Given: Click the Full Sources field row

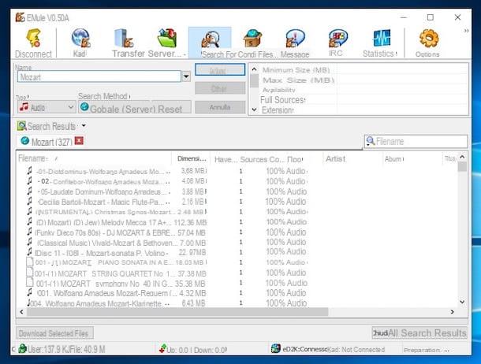Looking at the screenshot, I should 402,100.
